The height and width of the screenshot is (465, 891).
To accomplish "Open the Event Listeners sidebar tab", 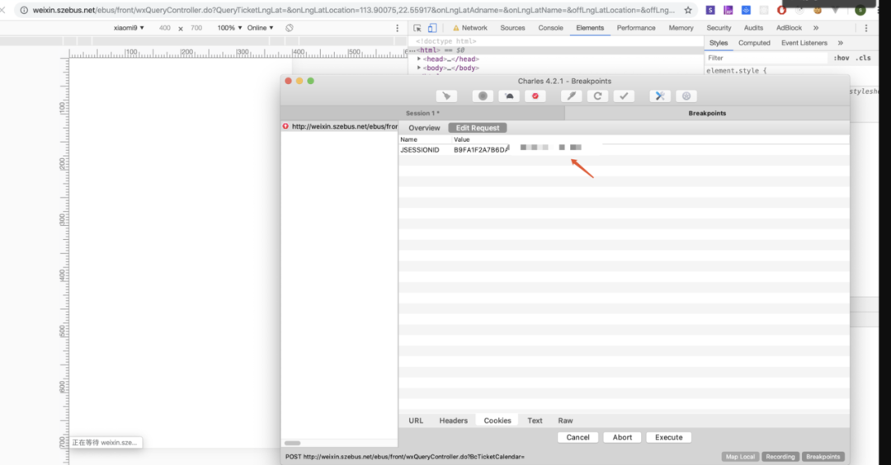I will [x=804, y=43].
